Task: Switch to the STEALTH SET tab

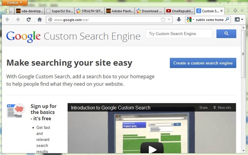Action: pyautogui.click(x=90, y=11)
